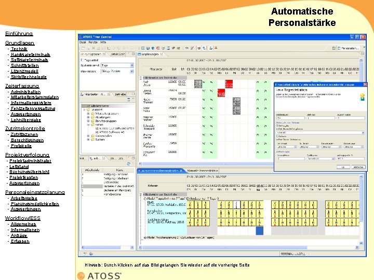
Task: Open the Planversion dropdown
Action: pos(132,71)
